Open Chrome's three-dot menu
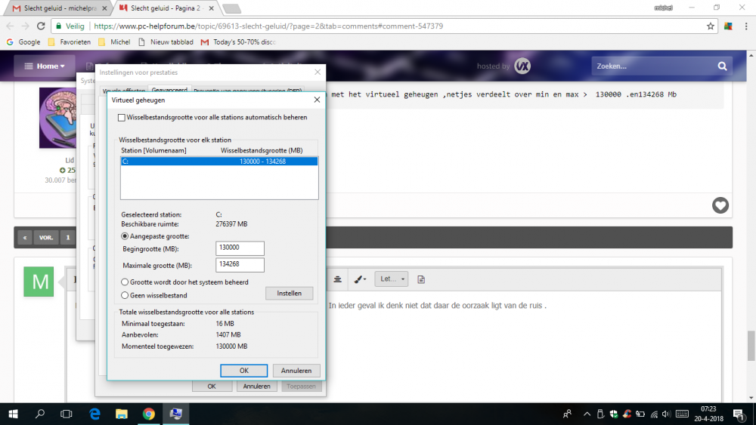 pos(746,26)
